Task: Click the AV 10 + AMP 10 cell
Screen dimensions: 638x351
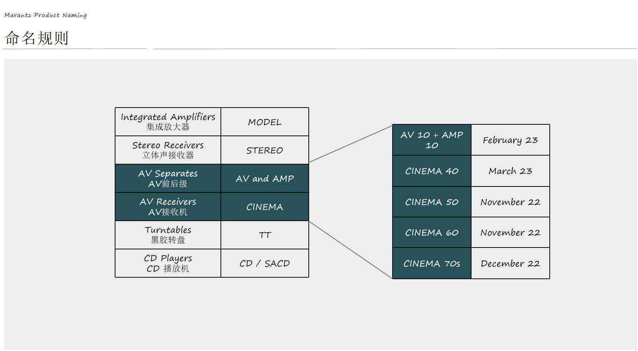Action: pyautogui.click(x=432, y=140)
